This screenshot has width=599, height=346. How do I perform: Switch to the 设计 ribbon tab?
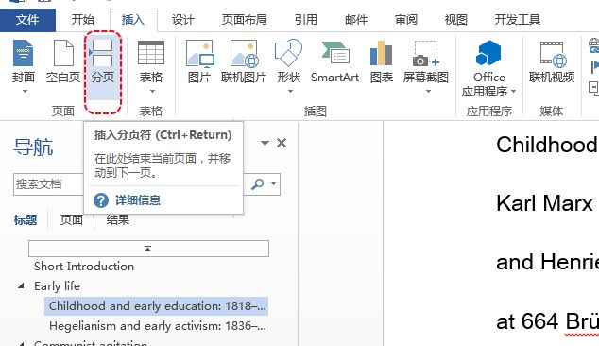tap(183, 20)
